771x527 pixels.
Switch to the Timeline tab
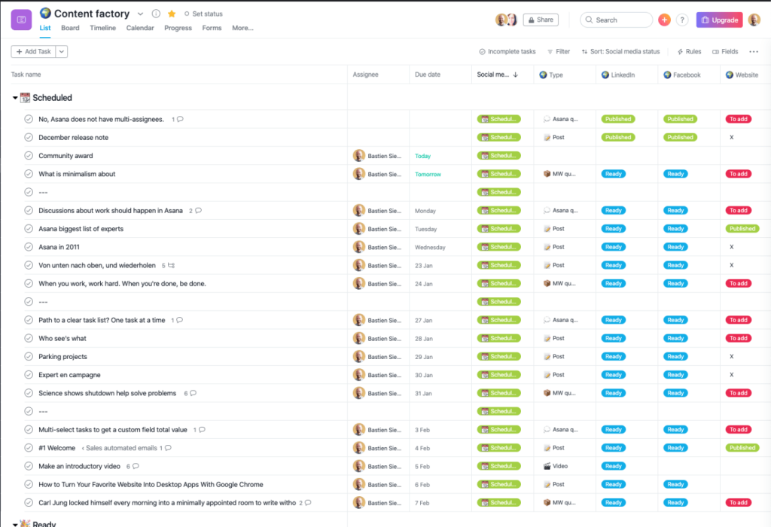(x=102, y=29)
